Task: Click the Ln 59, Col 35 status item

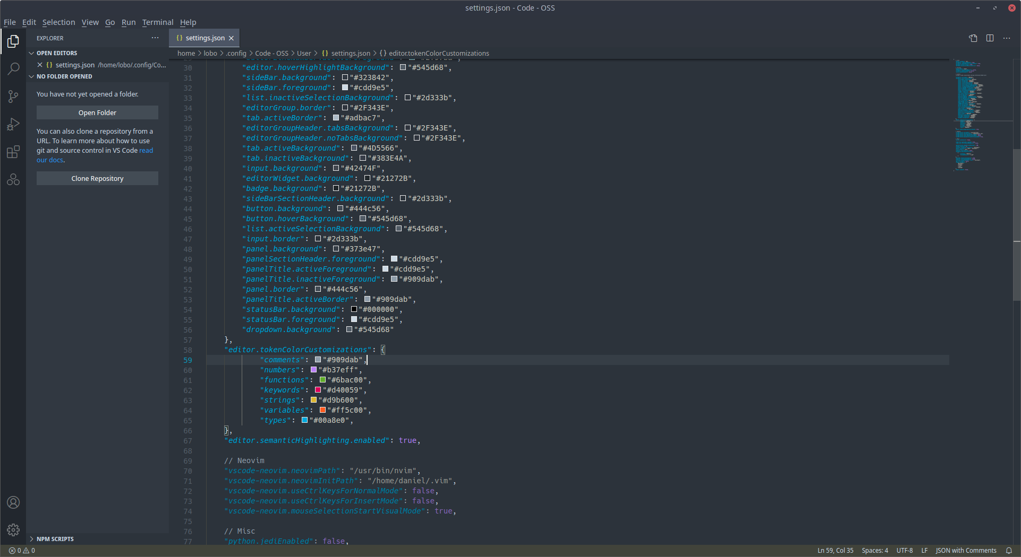Action: [835, 551]
